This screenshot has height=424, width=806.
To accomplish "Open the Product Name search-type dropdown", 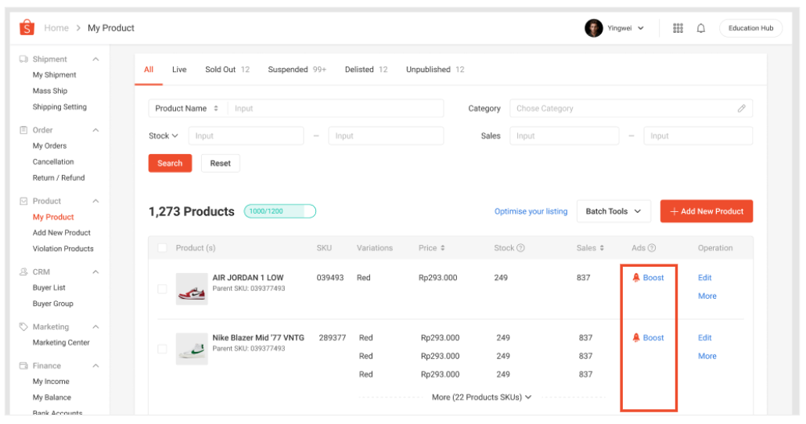I will pyautogui.click(x=188, y=109).
